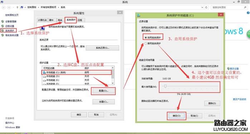This screenshot has height=134, width=250.
Task: Select the 本地磁盘 (C:) (系统) row
Action: click(x=77, y=72)
